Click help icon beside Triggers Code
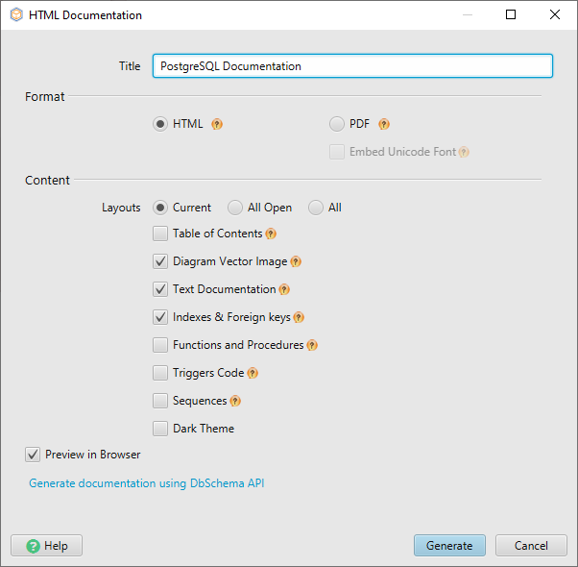This screenshot has width=578, height=567. click(x=253, y=373)
